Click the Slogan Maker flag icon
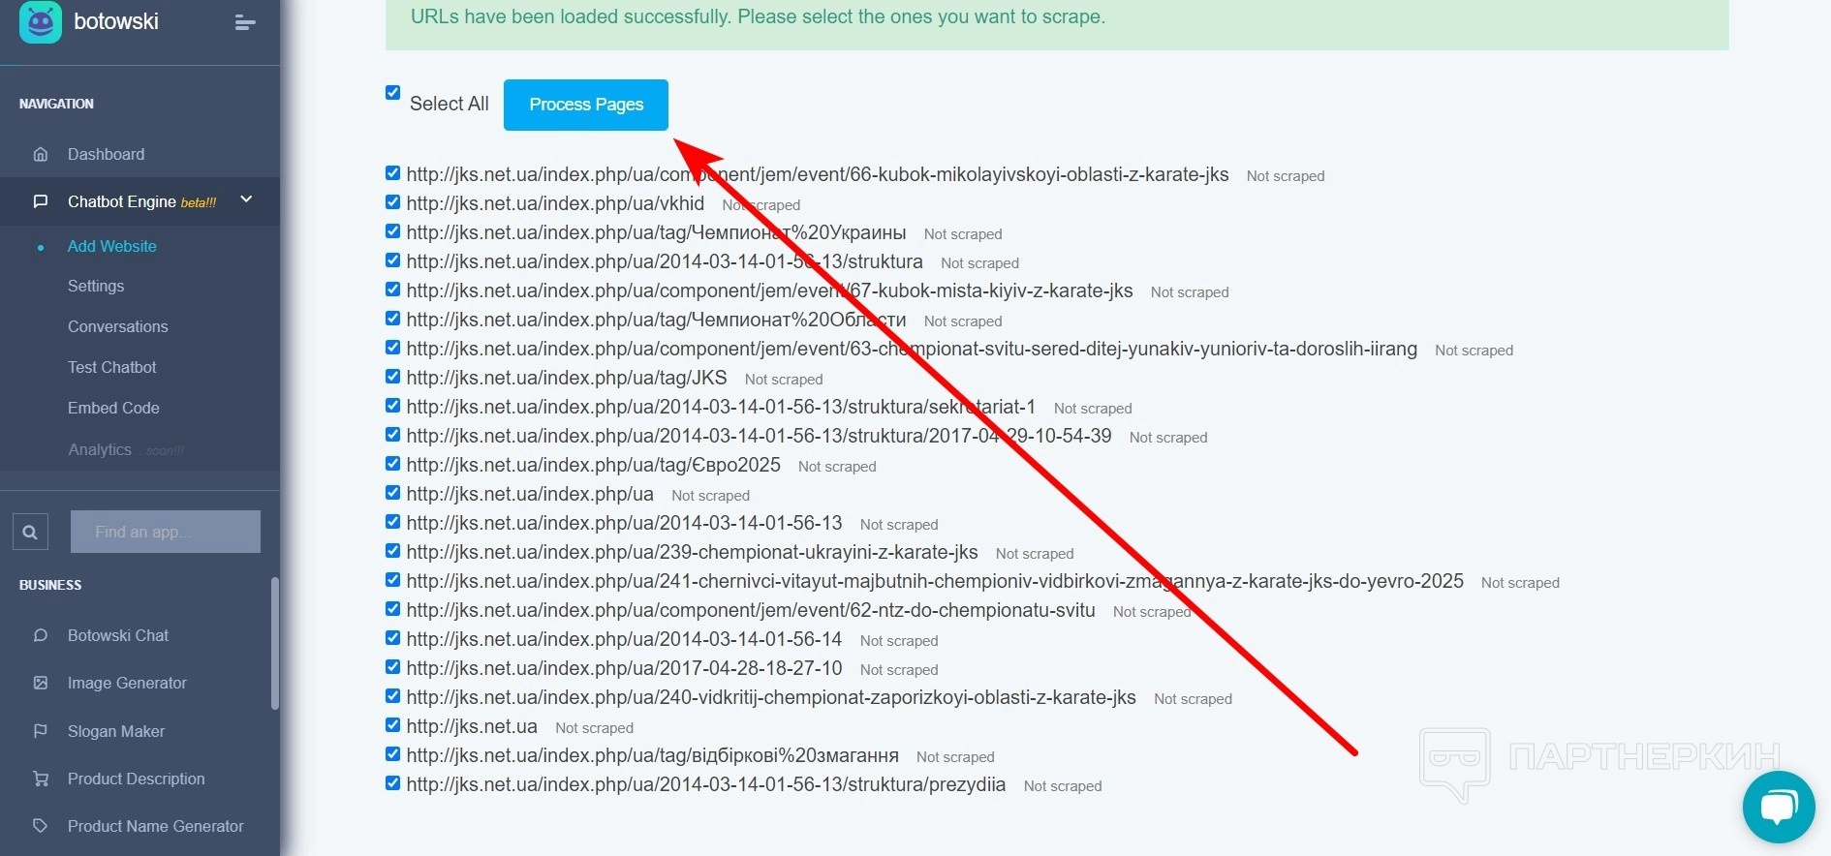The height and width of the screenshot is (856, 1831). coord(41,731)
